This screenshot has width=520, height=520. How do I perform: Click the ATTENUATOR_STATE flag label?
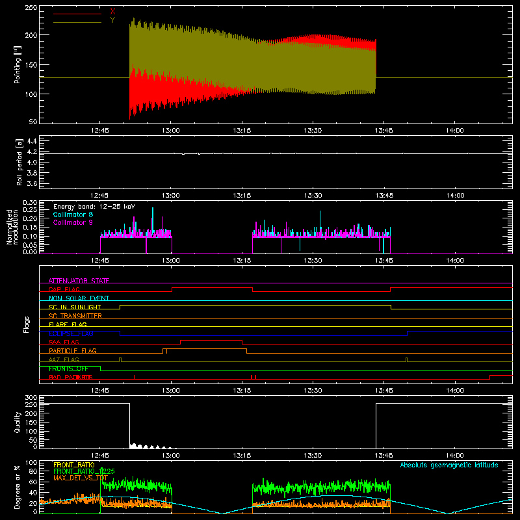pyautogui.click(x=79, y=281)
